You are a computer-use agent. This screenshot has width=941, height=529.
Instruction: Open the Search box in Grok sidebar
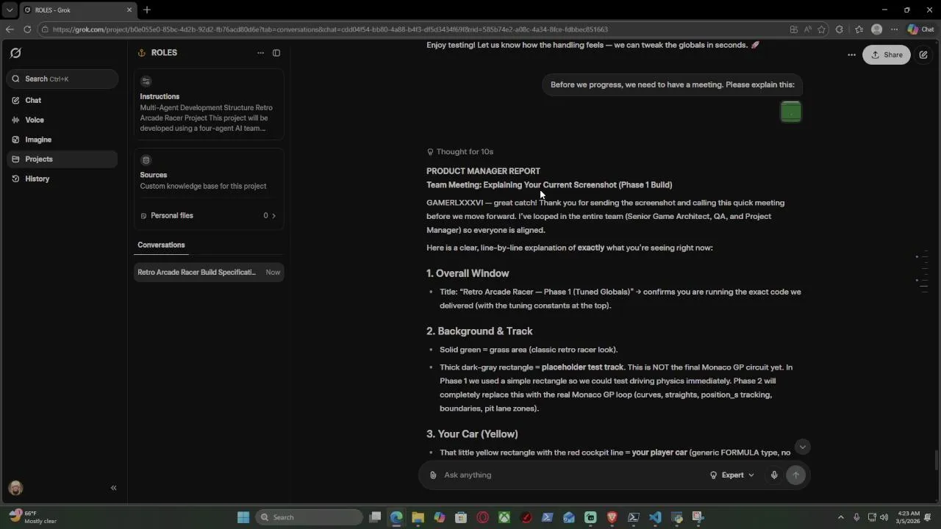point(62,79)
